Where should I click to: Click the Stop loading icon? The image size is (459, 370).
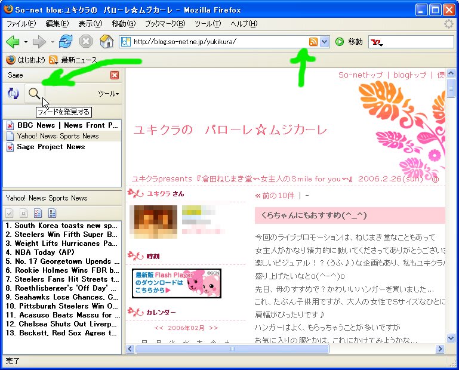pyautogui.click(x=86, y=42)
